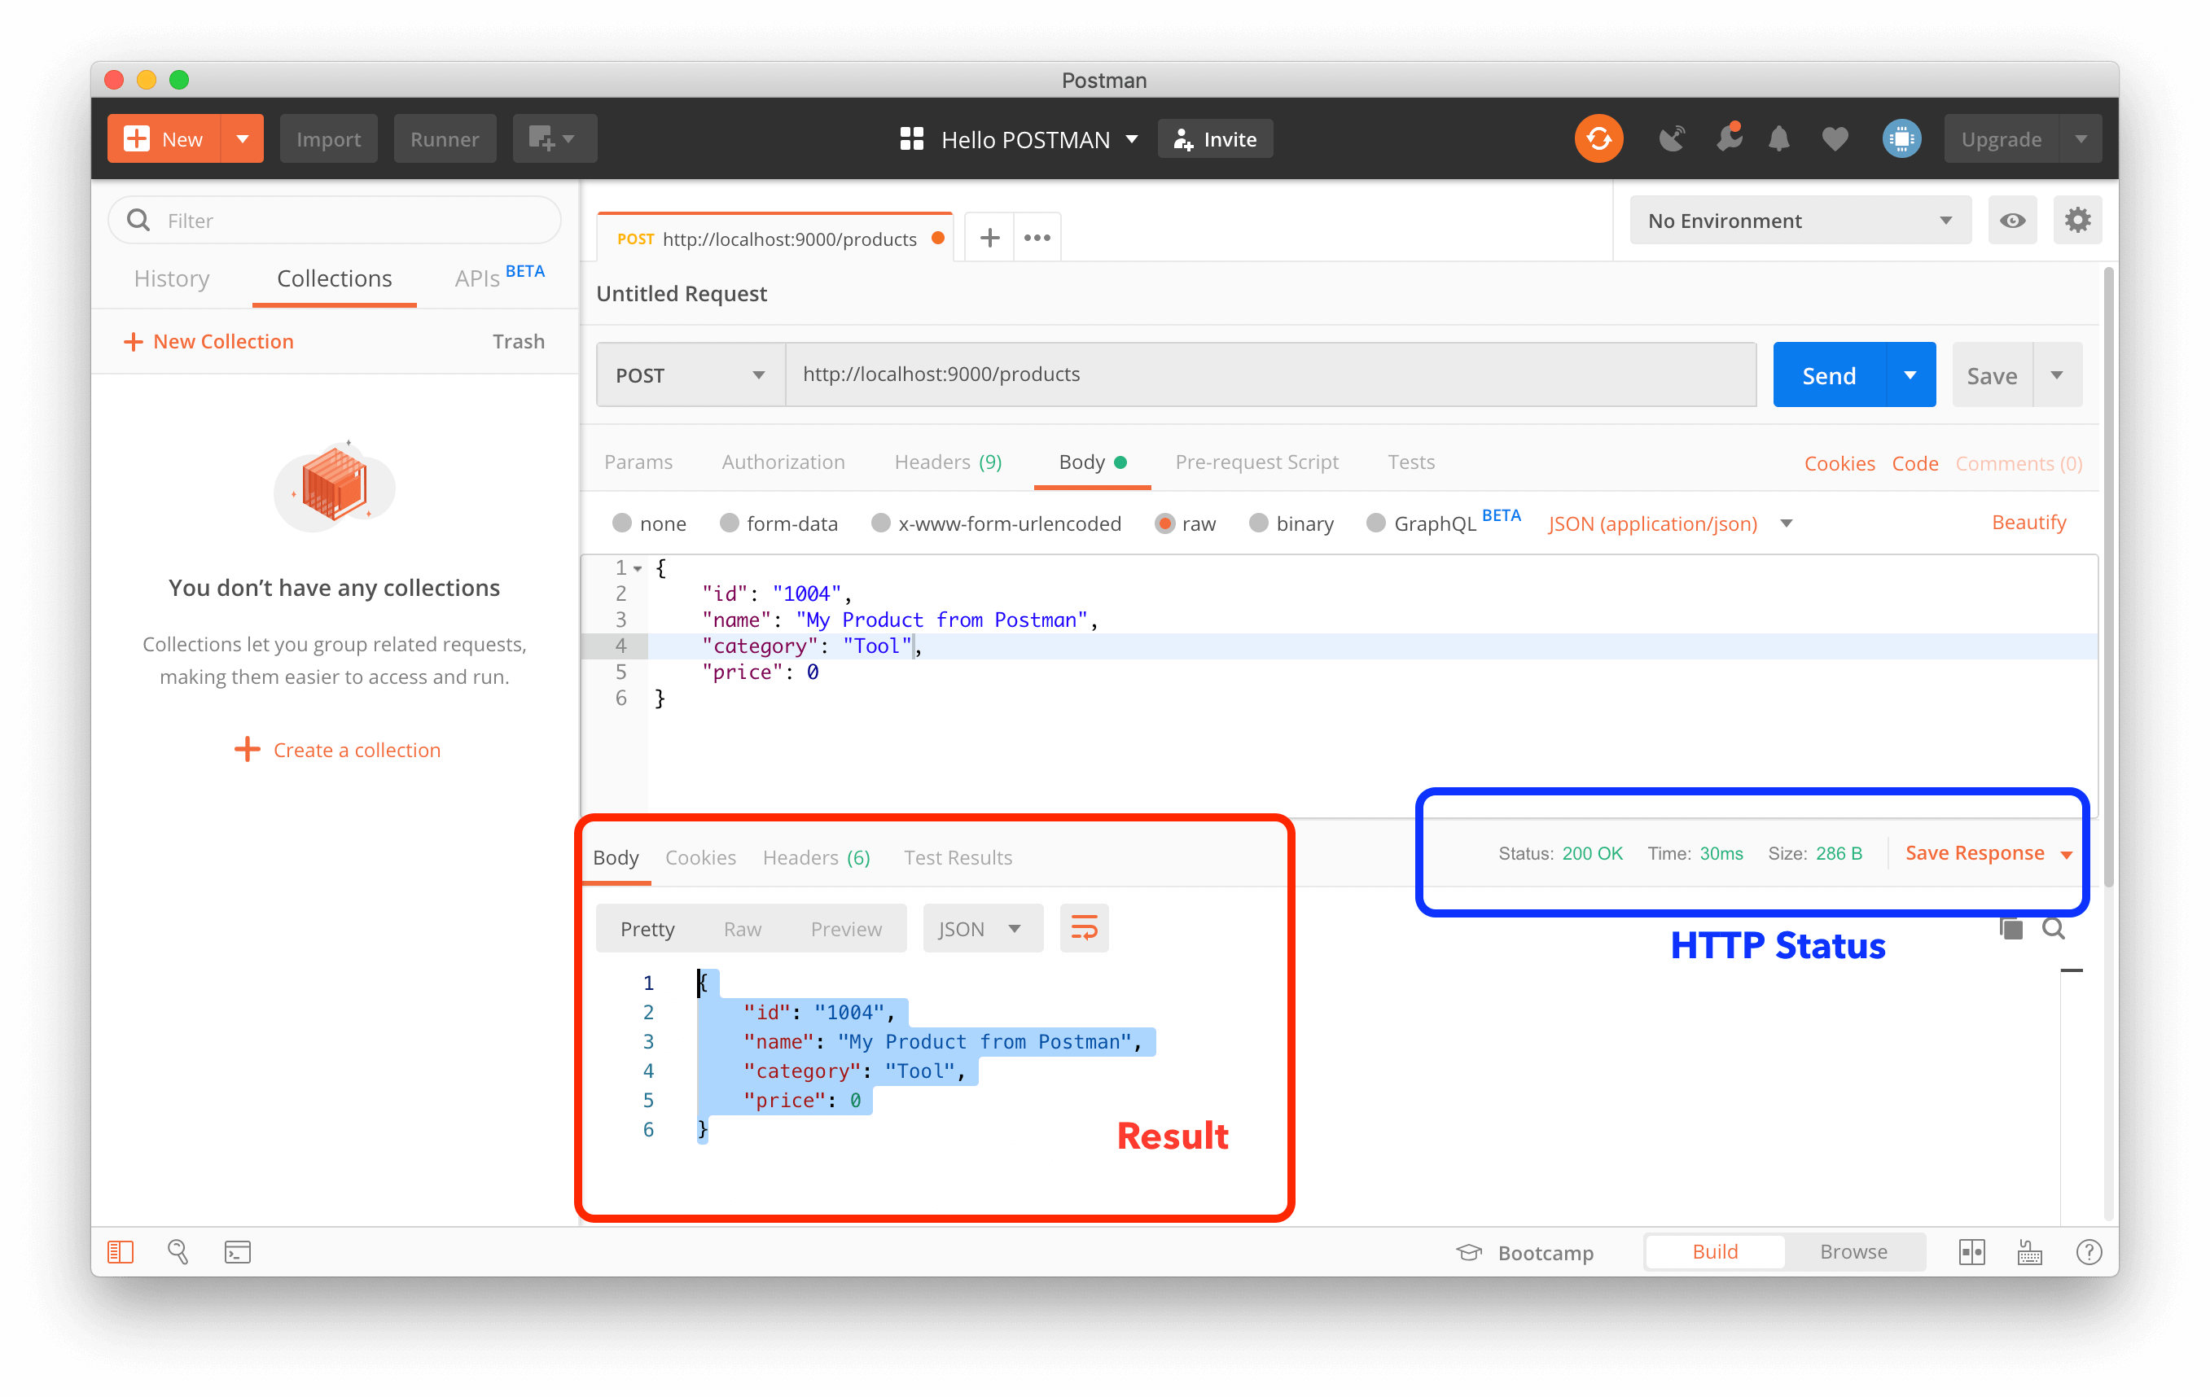Click Beautify link
This screenshot has height=1397, width=2210.
pyautogui.click(x=2028, y=522)
